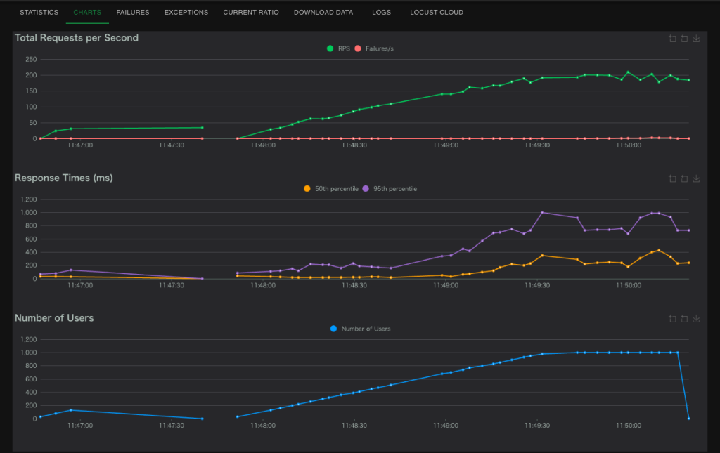The width and height of the screenshot is (720, 453).
Task: Toggle Failures/s series in legend
Action: [374, 48]
